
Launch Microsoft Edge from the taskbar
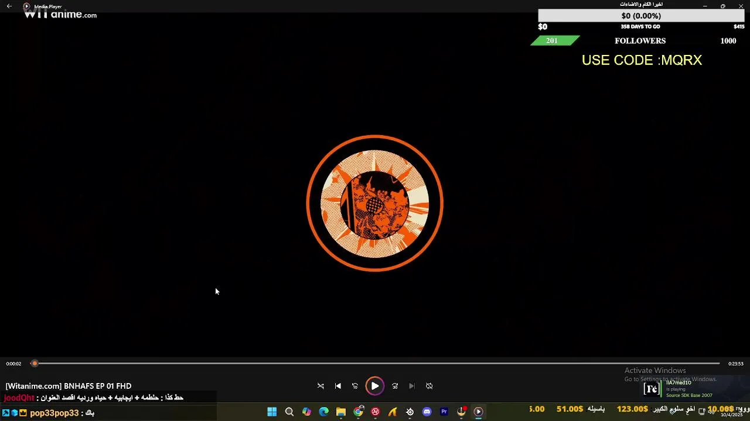point(324,412)
